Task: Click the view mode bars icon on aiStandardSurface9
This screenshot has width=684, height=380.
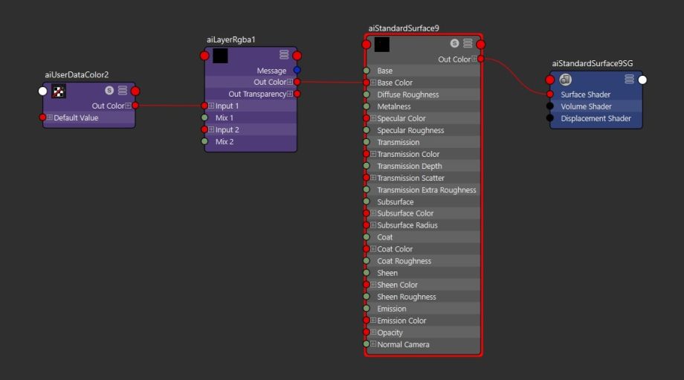Action: tap(468, 44)
